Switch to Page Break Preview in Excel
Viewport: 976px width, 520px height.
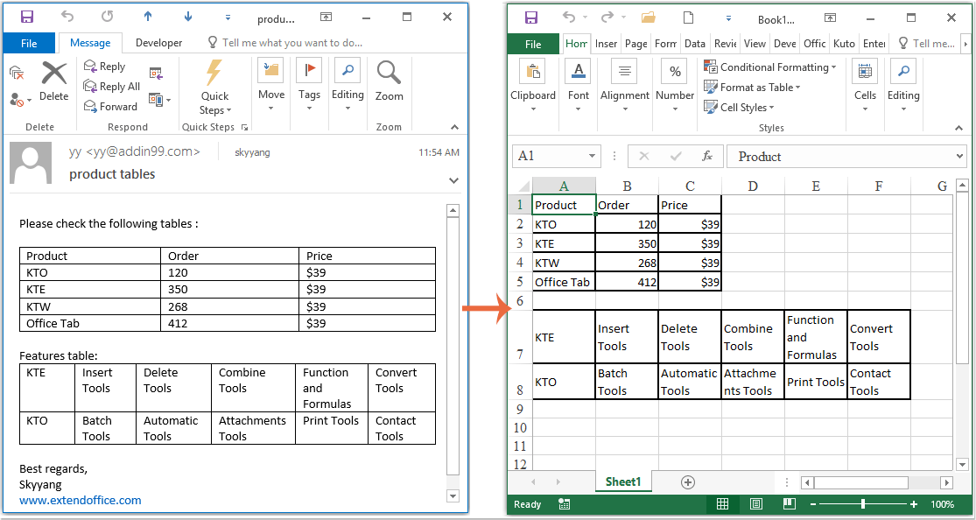(x=789, y=504)
